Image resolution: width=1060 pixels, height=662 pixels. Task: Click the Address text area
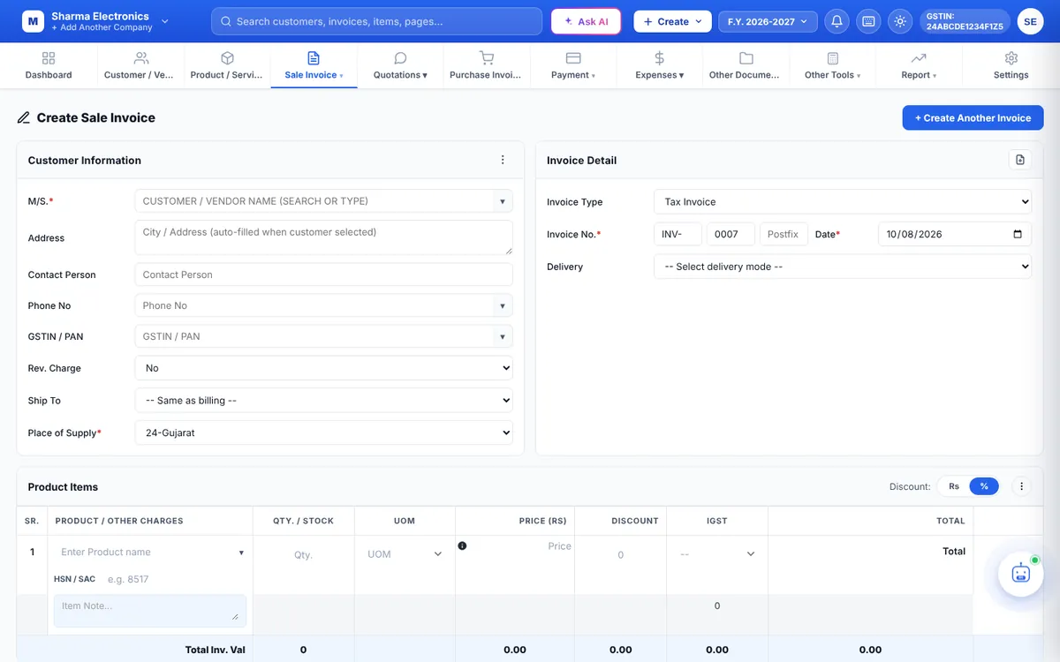click(323, 237)
